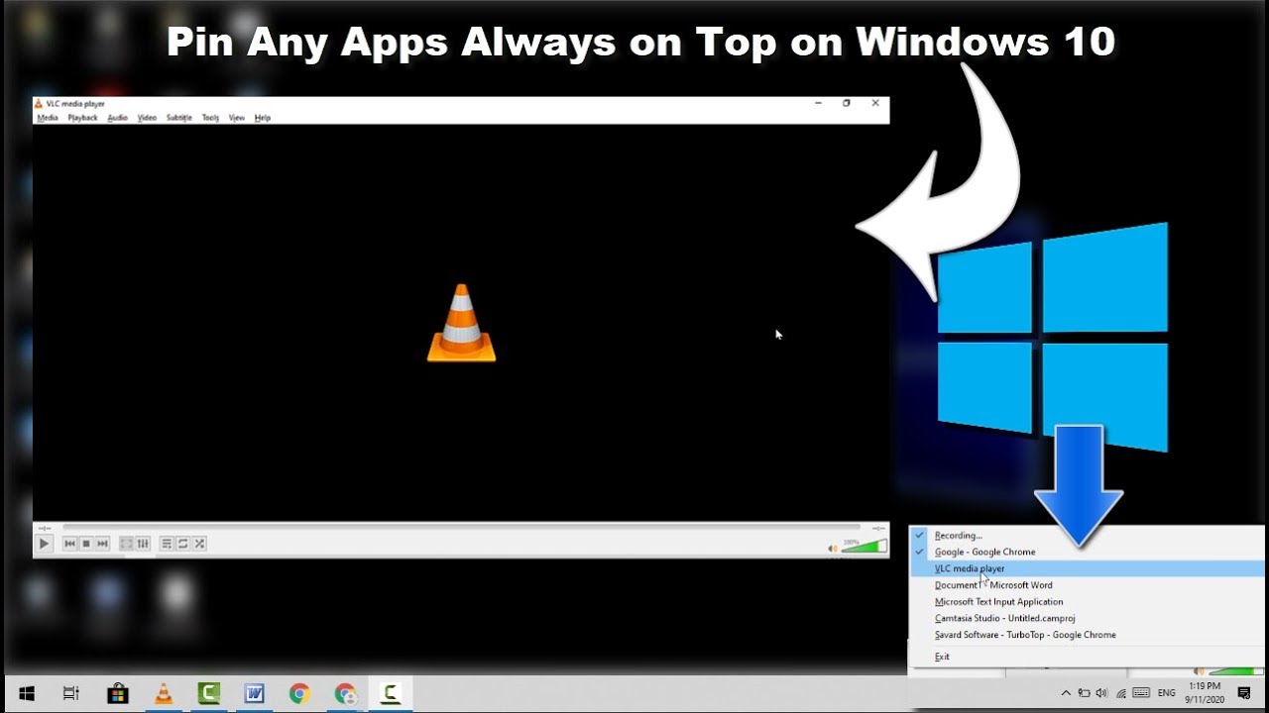Open Camtasia icon next to VLC on taskbar
1269x713 pixels.
point(208,694)
